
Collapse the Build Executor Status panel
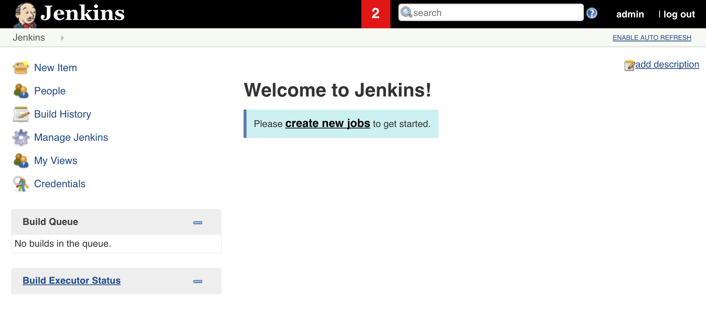tap(198, 281)
